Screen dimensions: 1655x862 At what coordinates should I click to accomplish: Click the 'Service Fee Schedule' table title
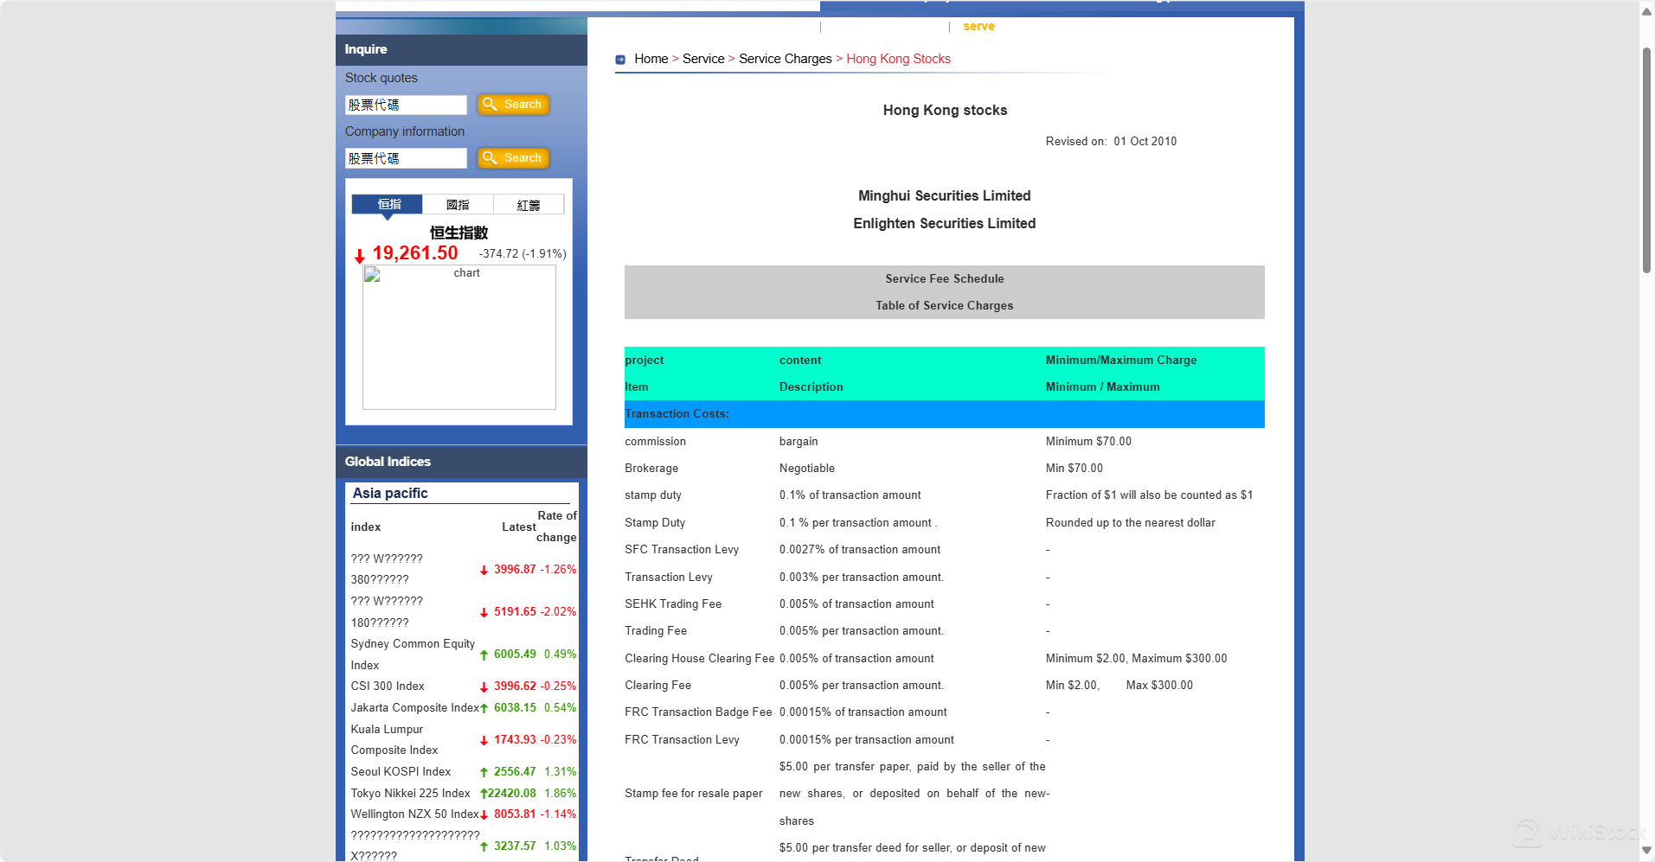click(945, 279)
